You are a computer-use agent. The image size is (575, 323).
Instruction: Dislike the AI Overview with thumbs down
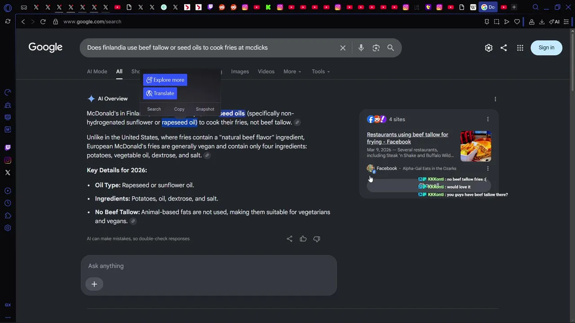coord(317,239)
